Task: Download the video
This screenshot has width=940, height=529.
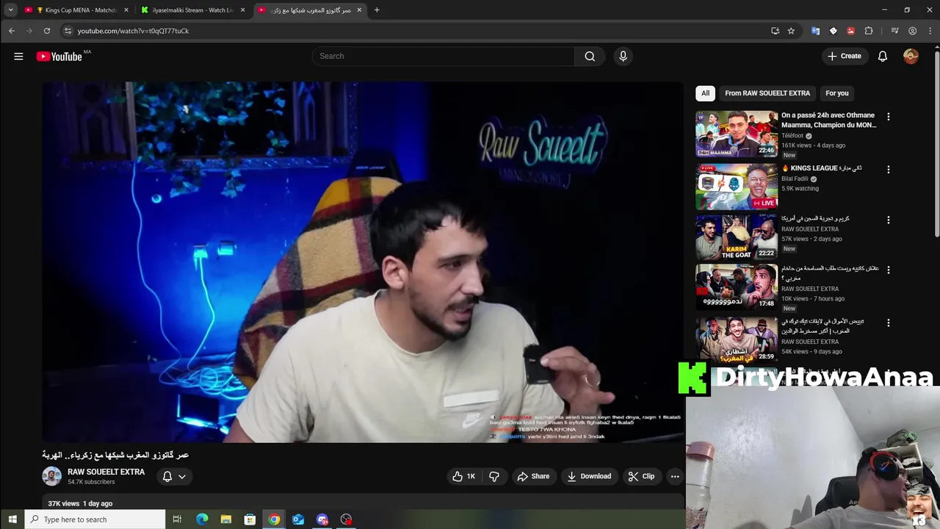Action: click(589, 476)
